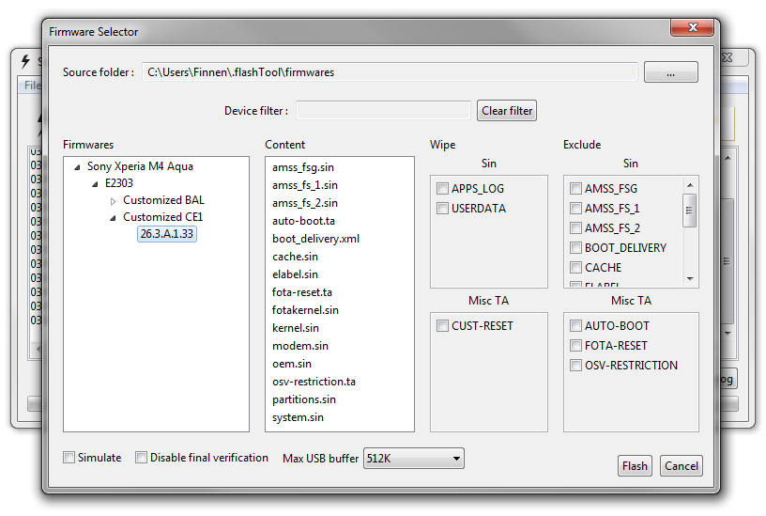This screenshot has width=766, height=516.
Task: Enable the Simulate checkbox
Action: point(69,458)
